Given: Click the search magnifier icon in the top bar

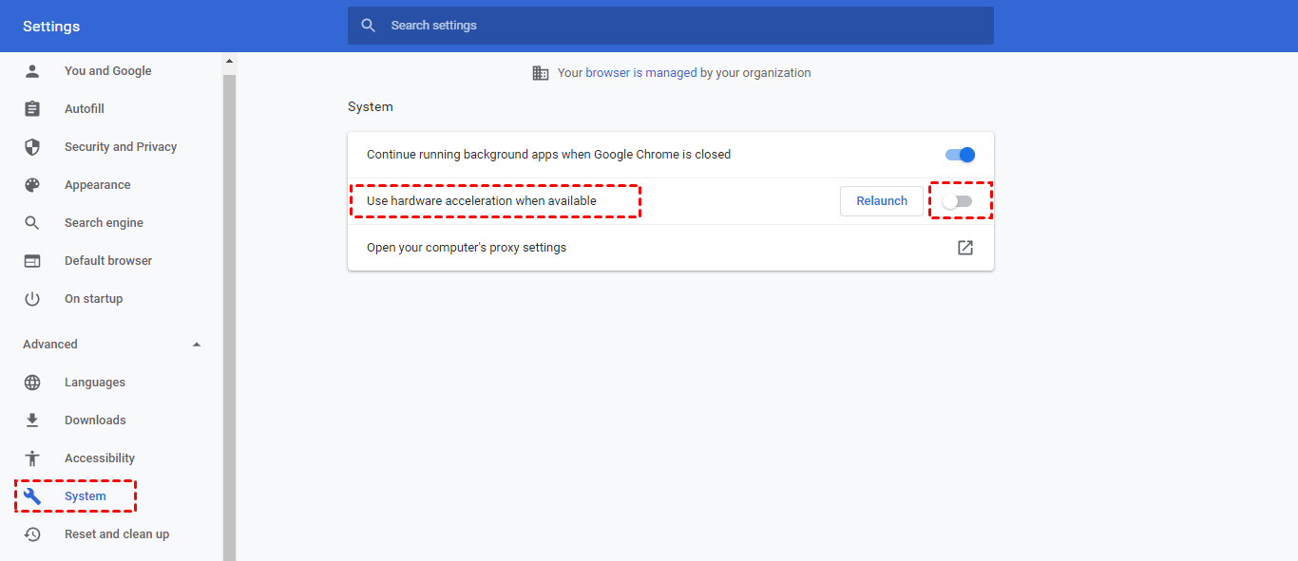Looking at the screenshot, I should tap(369, 26).
